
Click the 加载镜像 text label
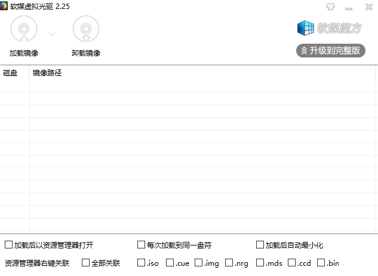pyautogui.click(x=24, y=53)
